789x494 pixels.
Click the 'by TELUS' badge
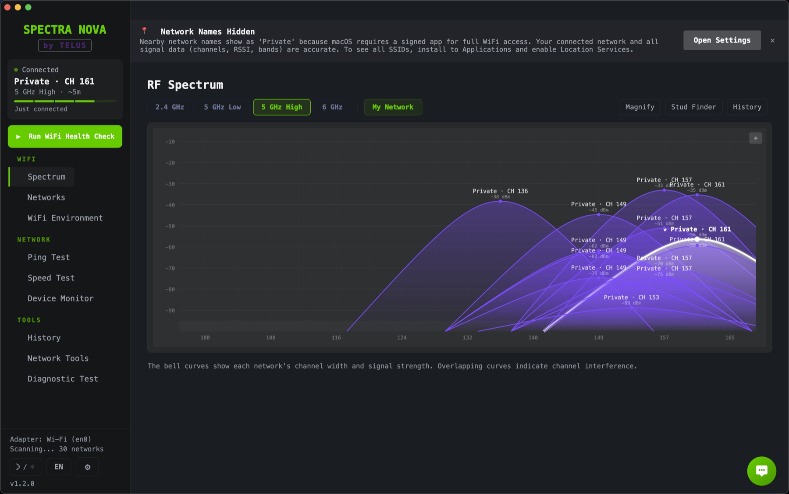click(65, 46)
